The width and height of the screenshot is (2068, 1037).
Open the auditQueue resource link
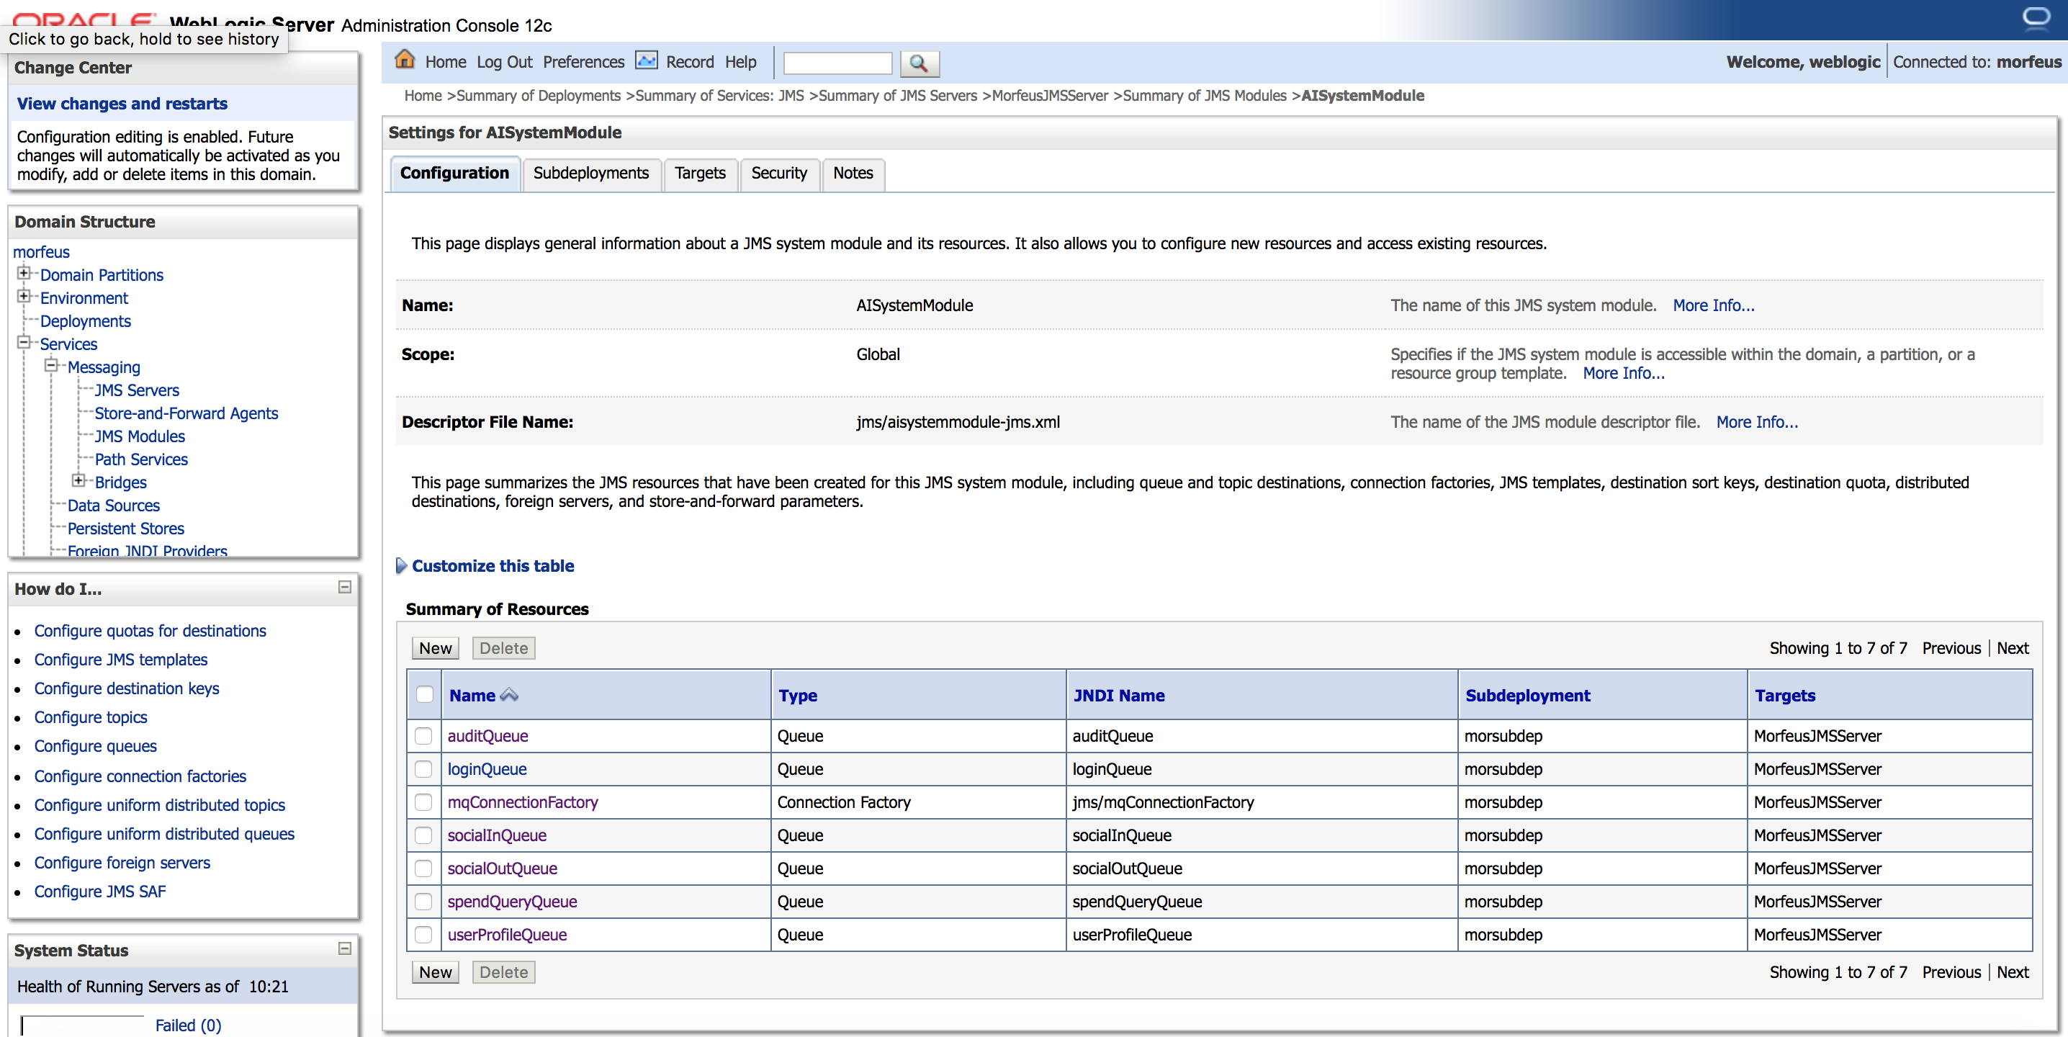point(487,736)
